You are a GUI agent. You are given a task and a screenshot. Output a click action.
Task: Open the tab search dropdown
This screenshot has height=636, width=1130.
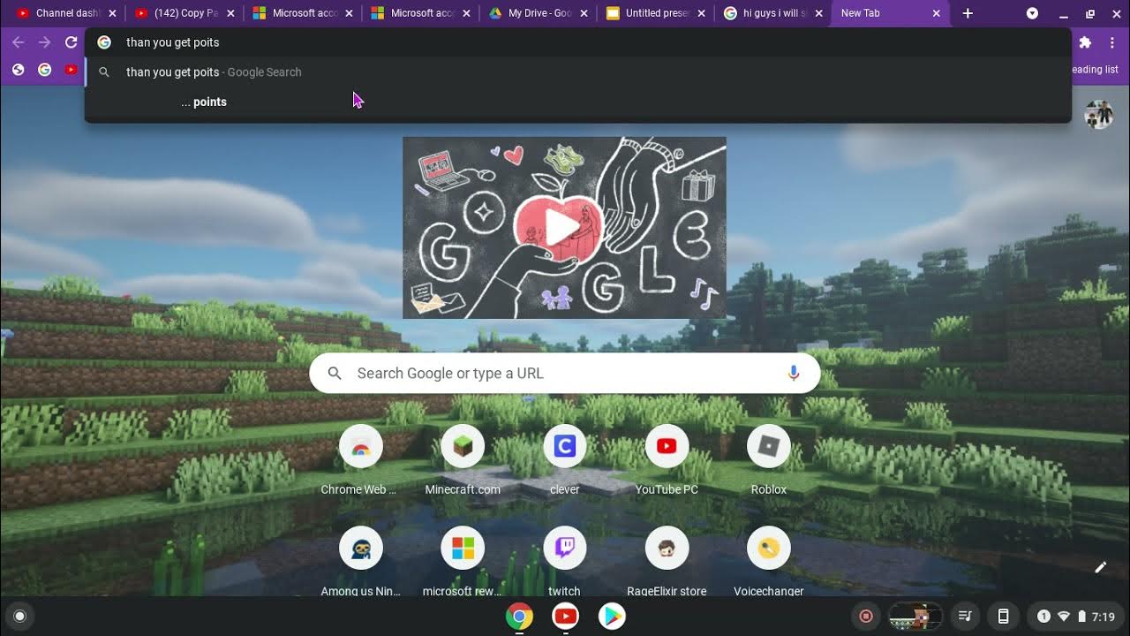pos(1032,13)
